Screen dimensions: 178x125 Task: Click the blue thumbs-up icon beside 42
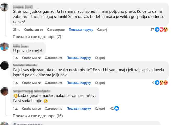pos(117,109)
